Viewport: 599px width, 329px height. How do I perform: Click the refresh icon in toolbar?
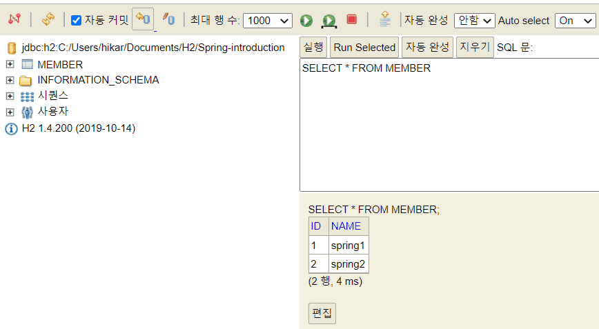pyautogui.click(x=48, y=19)
